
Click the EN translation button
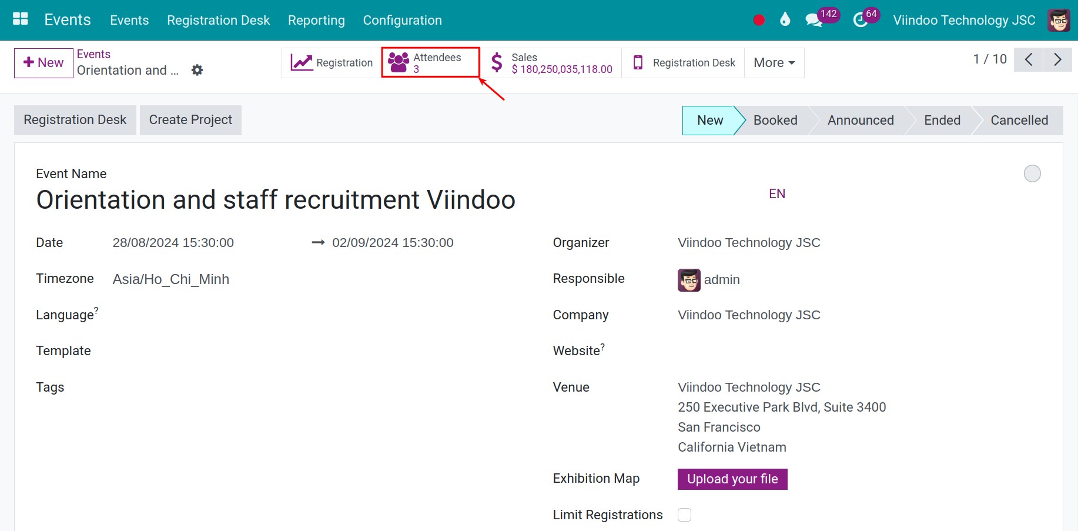[x=777, y=194]
